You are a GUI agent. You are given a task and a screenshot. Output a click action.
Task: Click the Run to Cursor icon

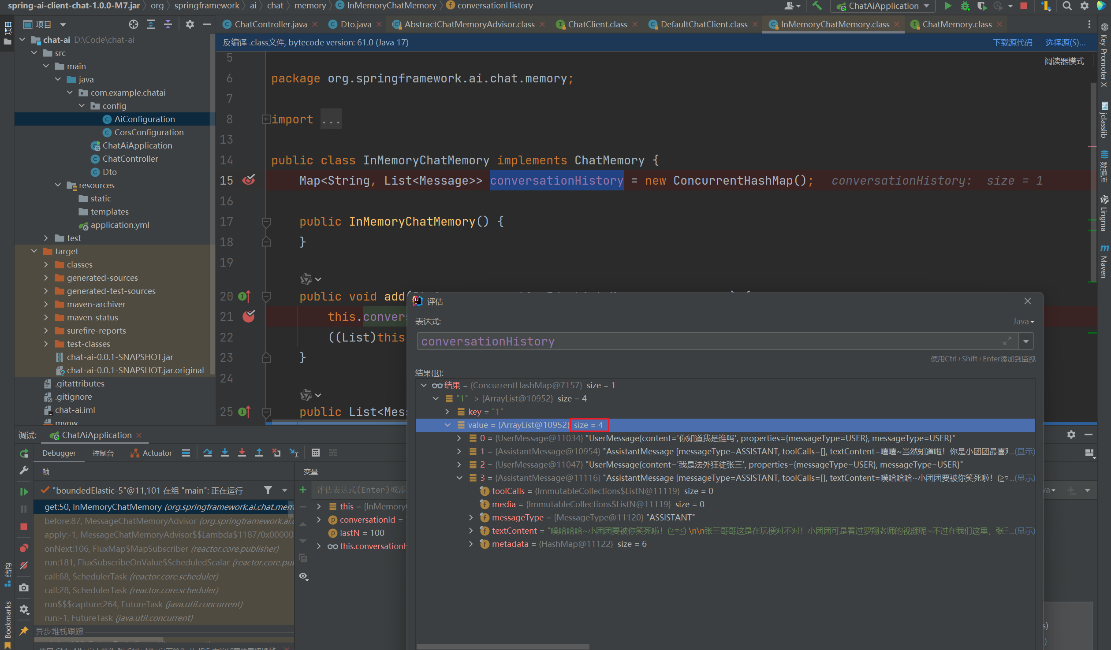(x=294, y=453)
